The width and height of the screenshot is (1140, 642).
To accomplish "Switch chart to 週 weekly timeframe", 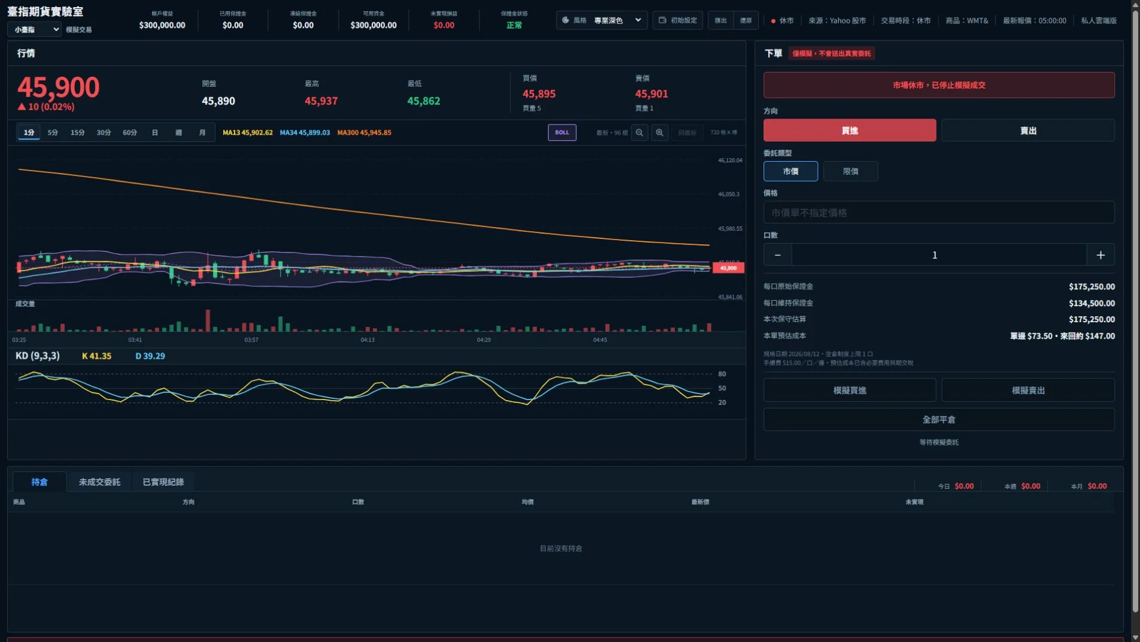I will click(178, 132).
